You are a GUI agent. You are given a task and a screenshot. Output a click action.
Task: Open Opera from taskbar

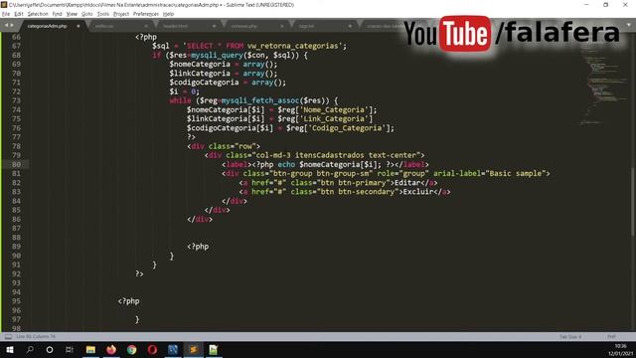click(152, 349)
